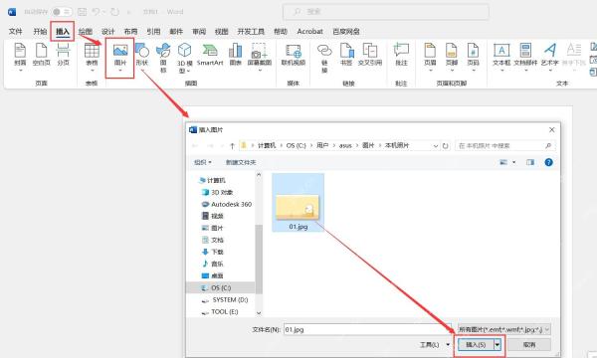Select SYSTEM (D:) in the navigation tree

click(225, 299)
